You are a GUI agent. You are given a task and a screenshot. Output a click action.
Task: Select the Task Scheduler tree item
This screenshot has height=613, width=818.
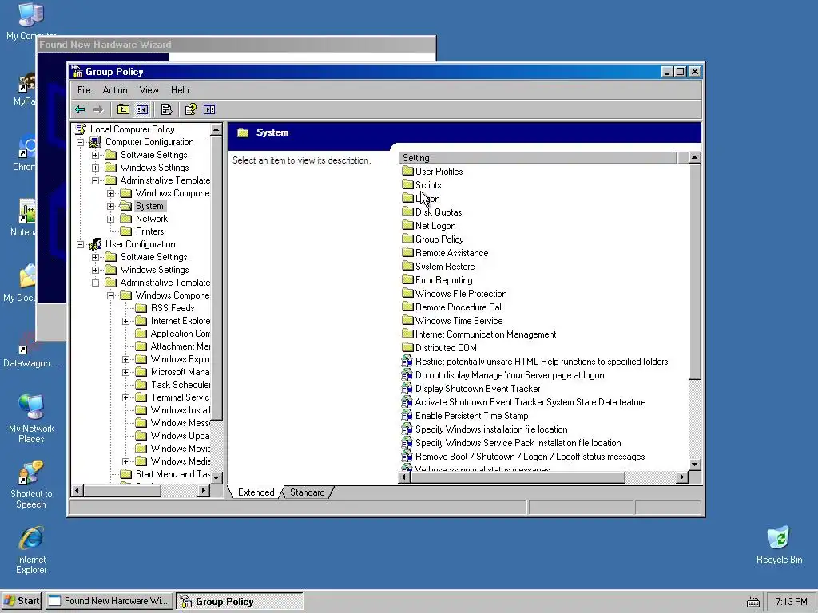(x=180, y=385)
